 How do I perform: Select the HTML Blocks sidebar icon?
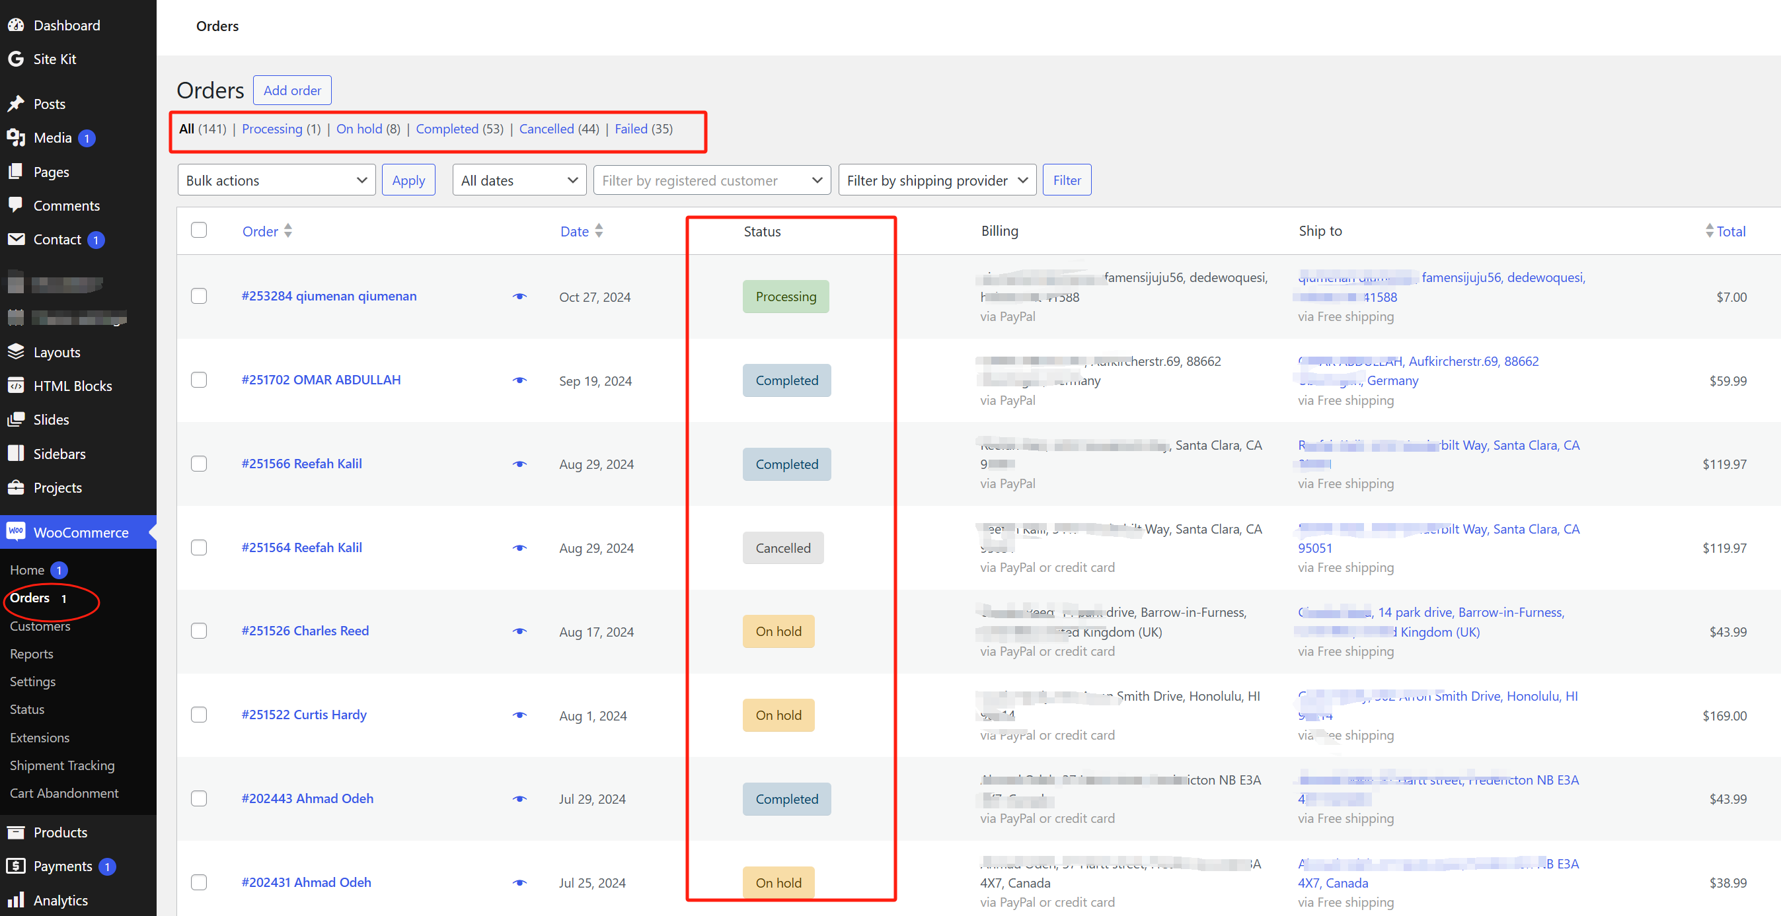(x=17, y=386)
